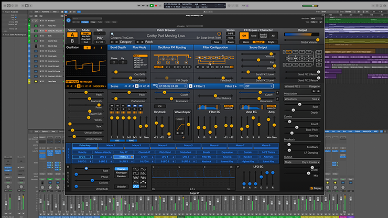The width and height of the screenshot is (388, 218).
Task: Click Filter 2 cutoff offset icon
Action: tap(277, 93)
